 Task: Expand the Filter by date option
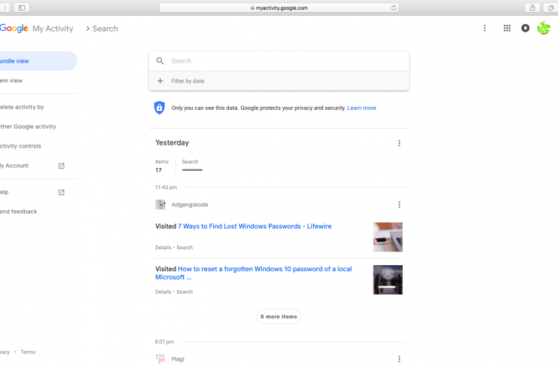(279, 81)
